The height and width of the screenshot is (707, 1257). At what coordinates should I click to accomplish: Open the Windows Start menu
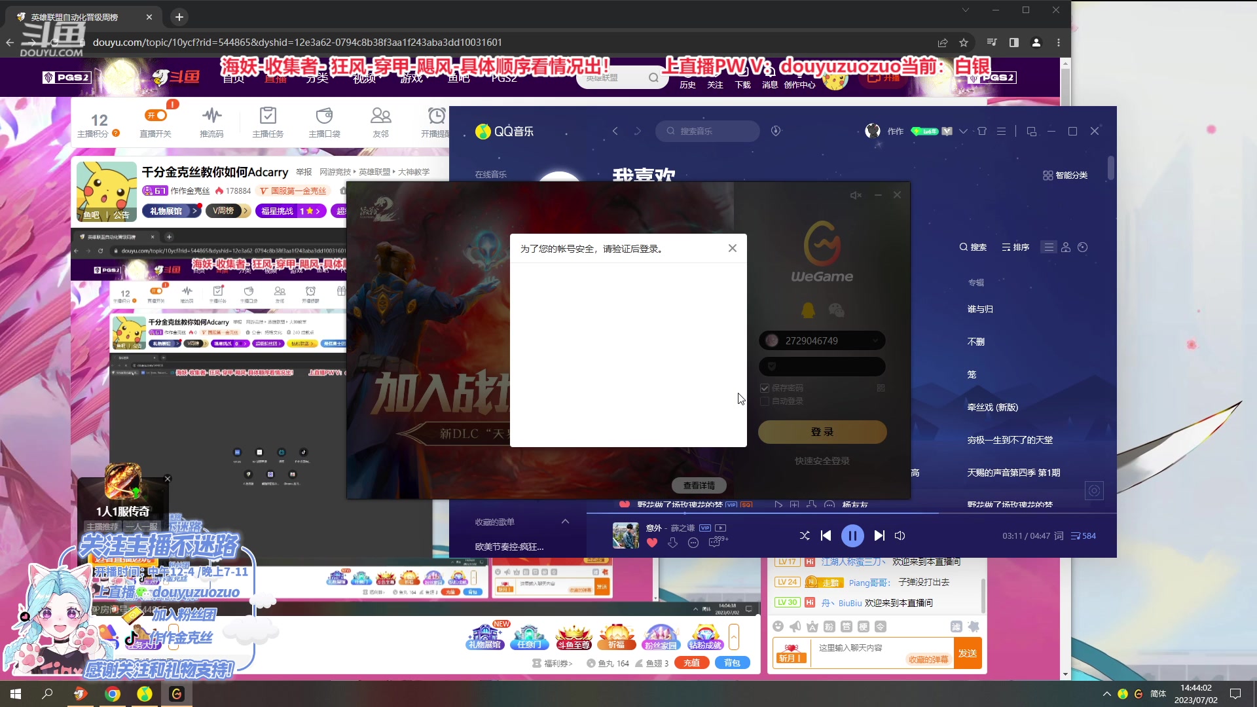coord(16,694)
